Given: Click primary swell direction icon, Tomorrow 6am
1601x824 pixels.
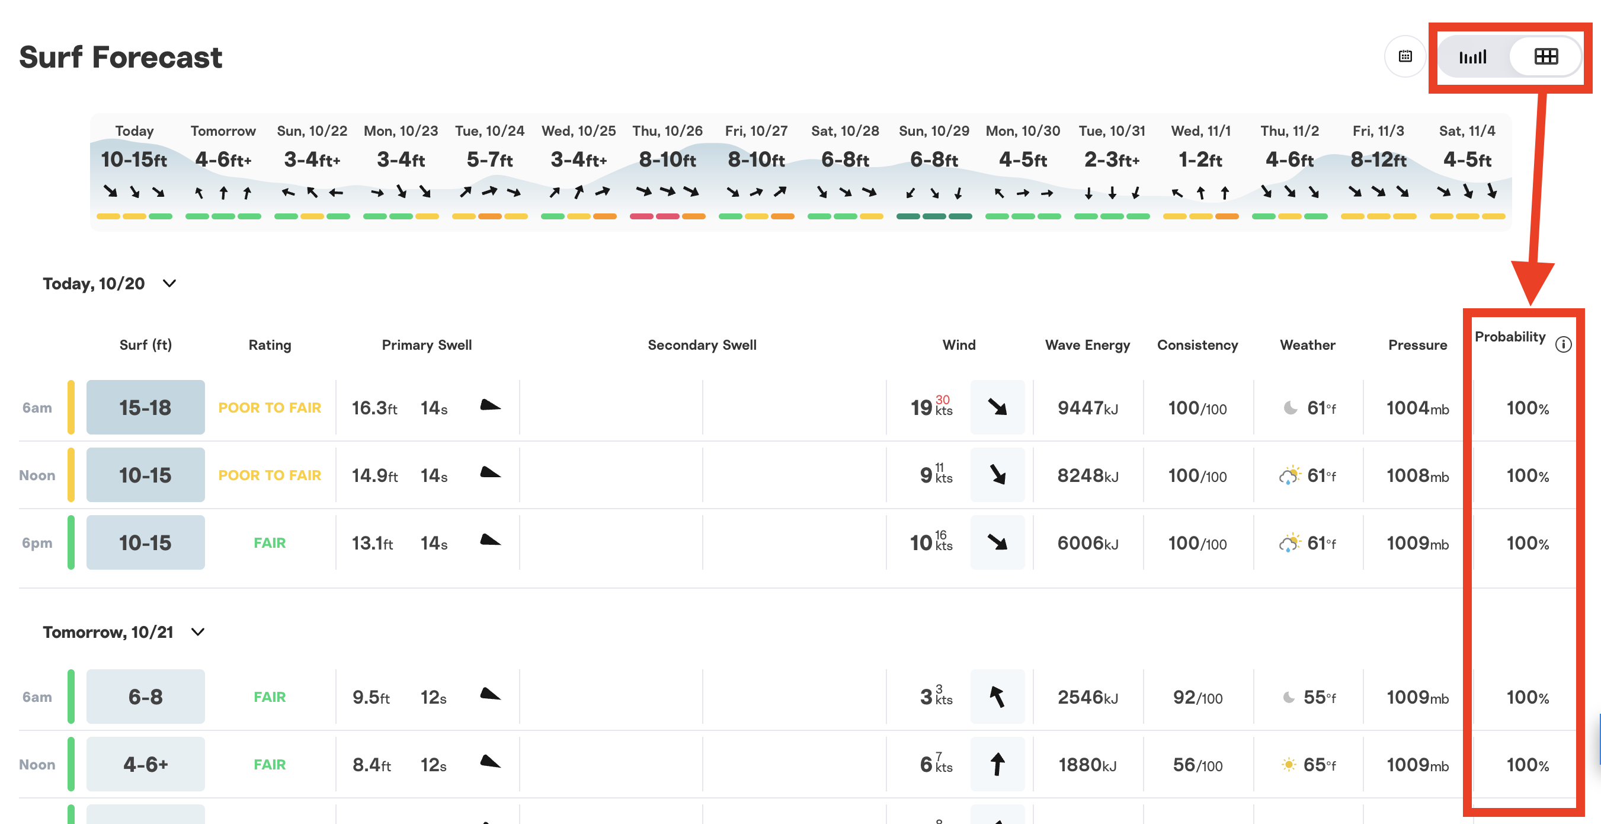Looking at the screenshot, I should (491, 695).
